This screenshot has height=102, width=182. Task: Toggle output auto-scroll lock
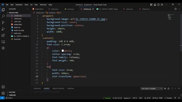[169, 88]
